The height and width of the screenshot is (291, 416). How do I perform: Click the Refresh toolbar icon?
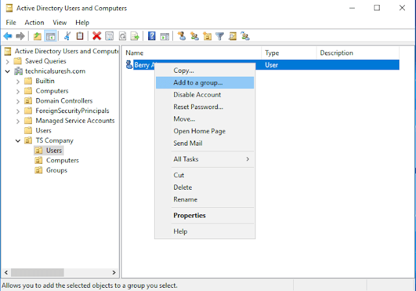122,36
